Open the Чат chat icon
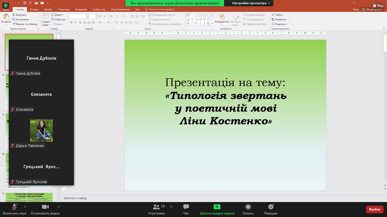The width and height of the screenshot is (387, 217). (x=186, y=207)
